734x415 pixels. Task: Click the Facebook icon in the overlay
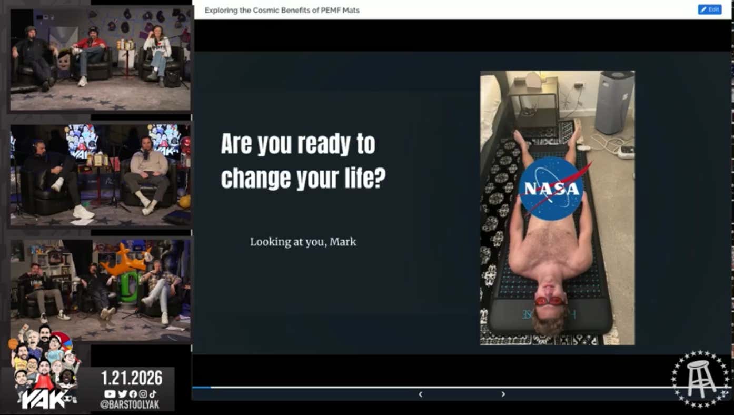[132, 394]
